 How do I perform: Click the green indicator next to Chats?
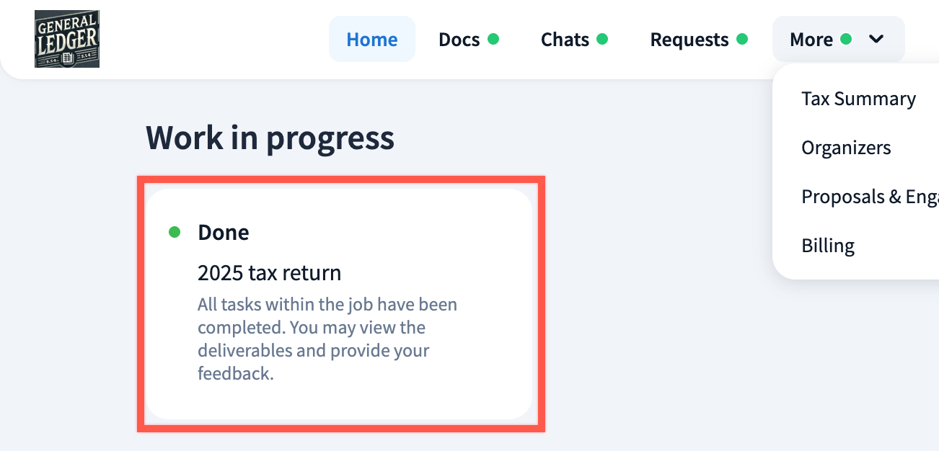[602, 39]
